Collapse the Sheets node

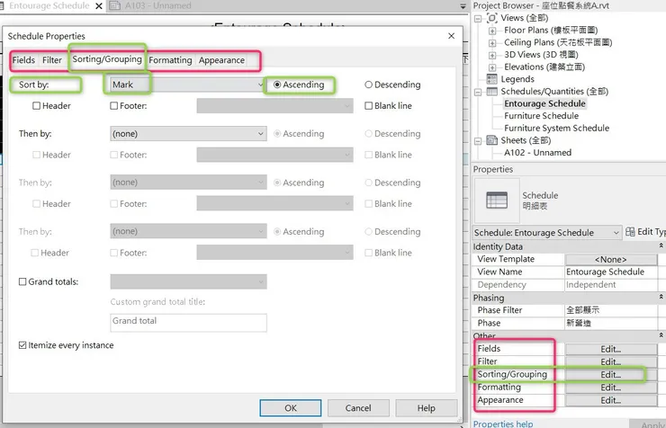pyautogui.click(x=478, y=141)
